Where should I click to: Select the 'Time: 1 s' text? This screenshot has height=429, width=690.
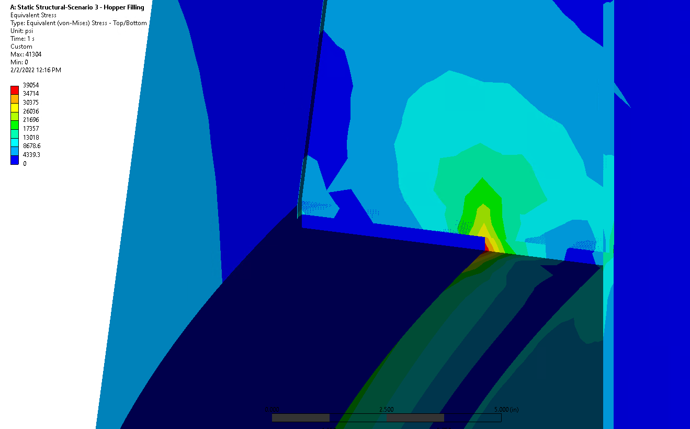pyautogui.click(x=22, y=39)
